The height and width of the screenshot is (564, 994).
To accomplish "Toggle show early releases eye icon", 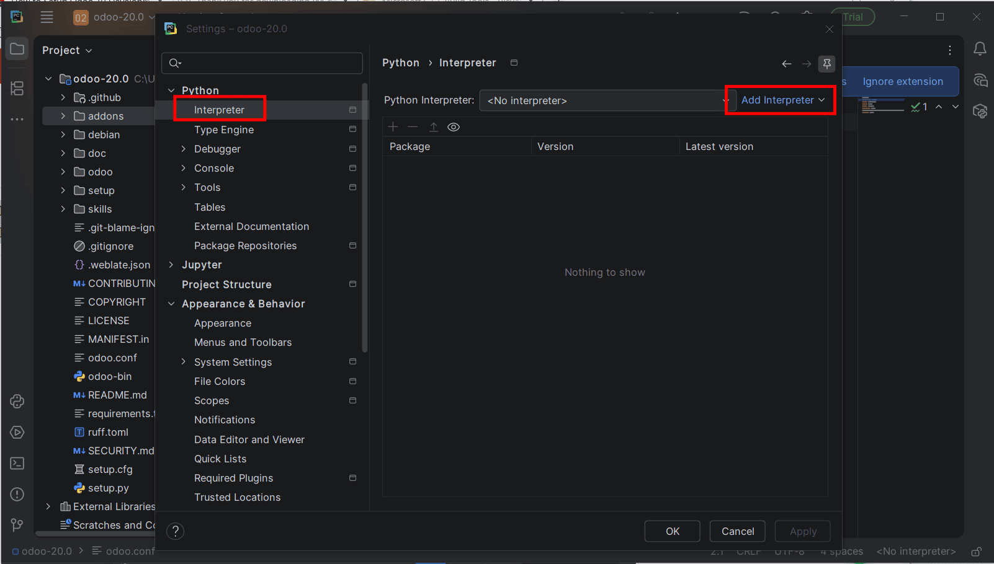I will pos(454,127).
